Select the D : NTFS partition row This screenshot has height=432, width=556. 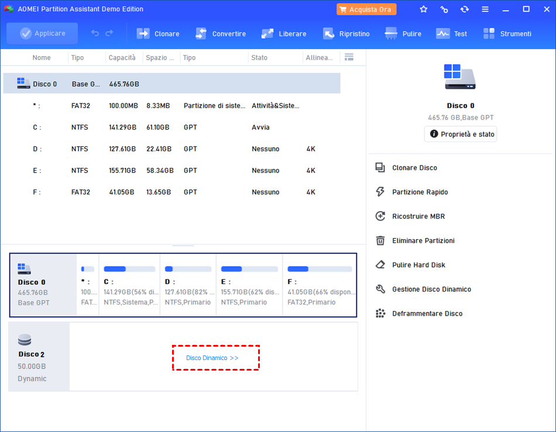coord(171,148)
